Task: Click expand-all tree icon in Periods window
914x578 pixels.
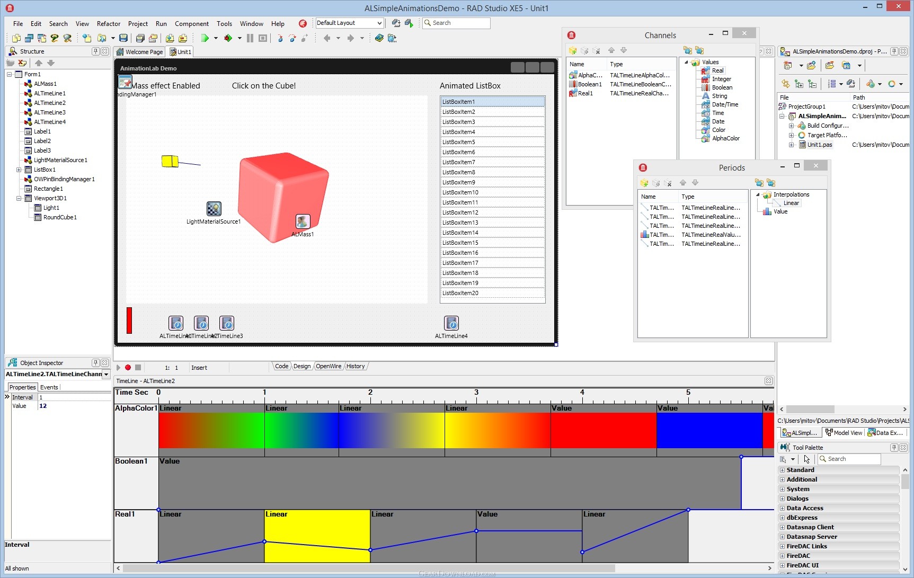Action: 759,183
